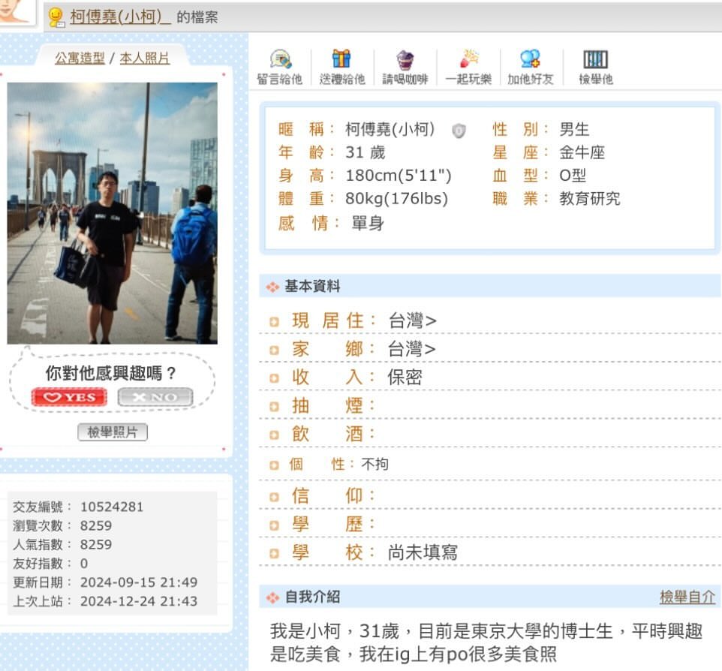Screen dimensions: 722x671
Task: Click the yellow smiley icon beside profile title
Action: coord(56,17)
